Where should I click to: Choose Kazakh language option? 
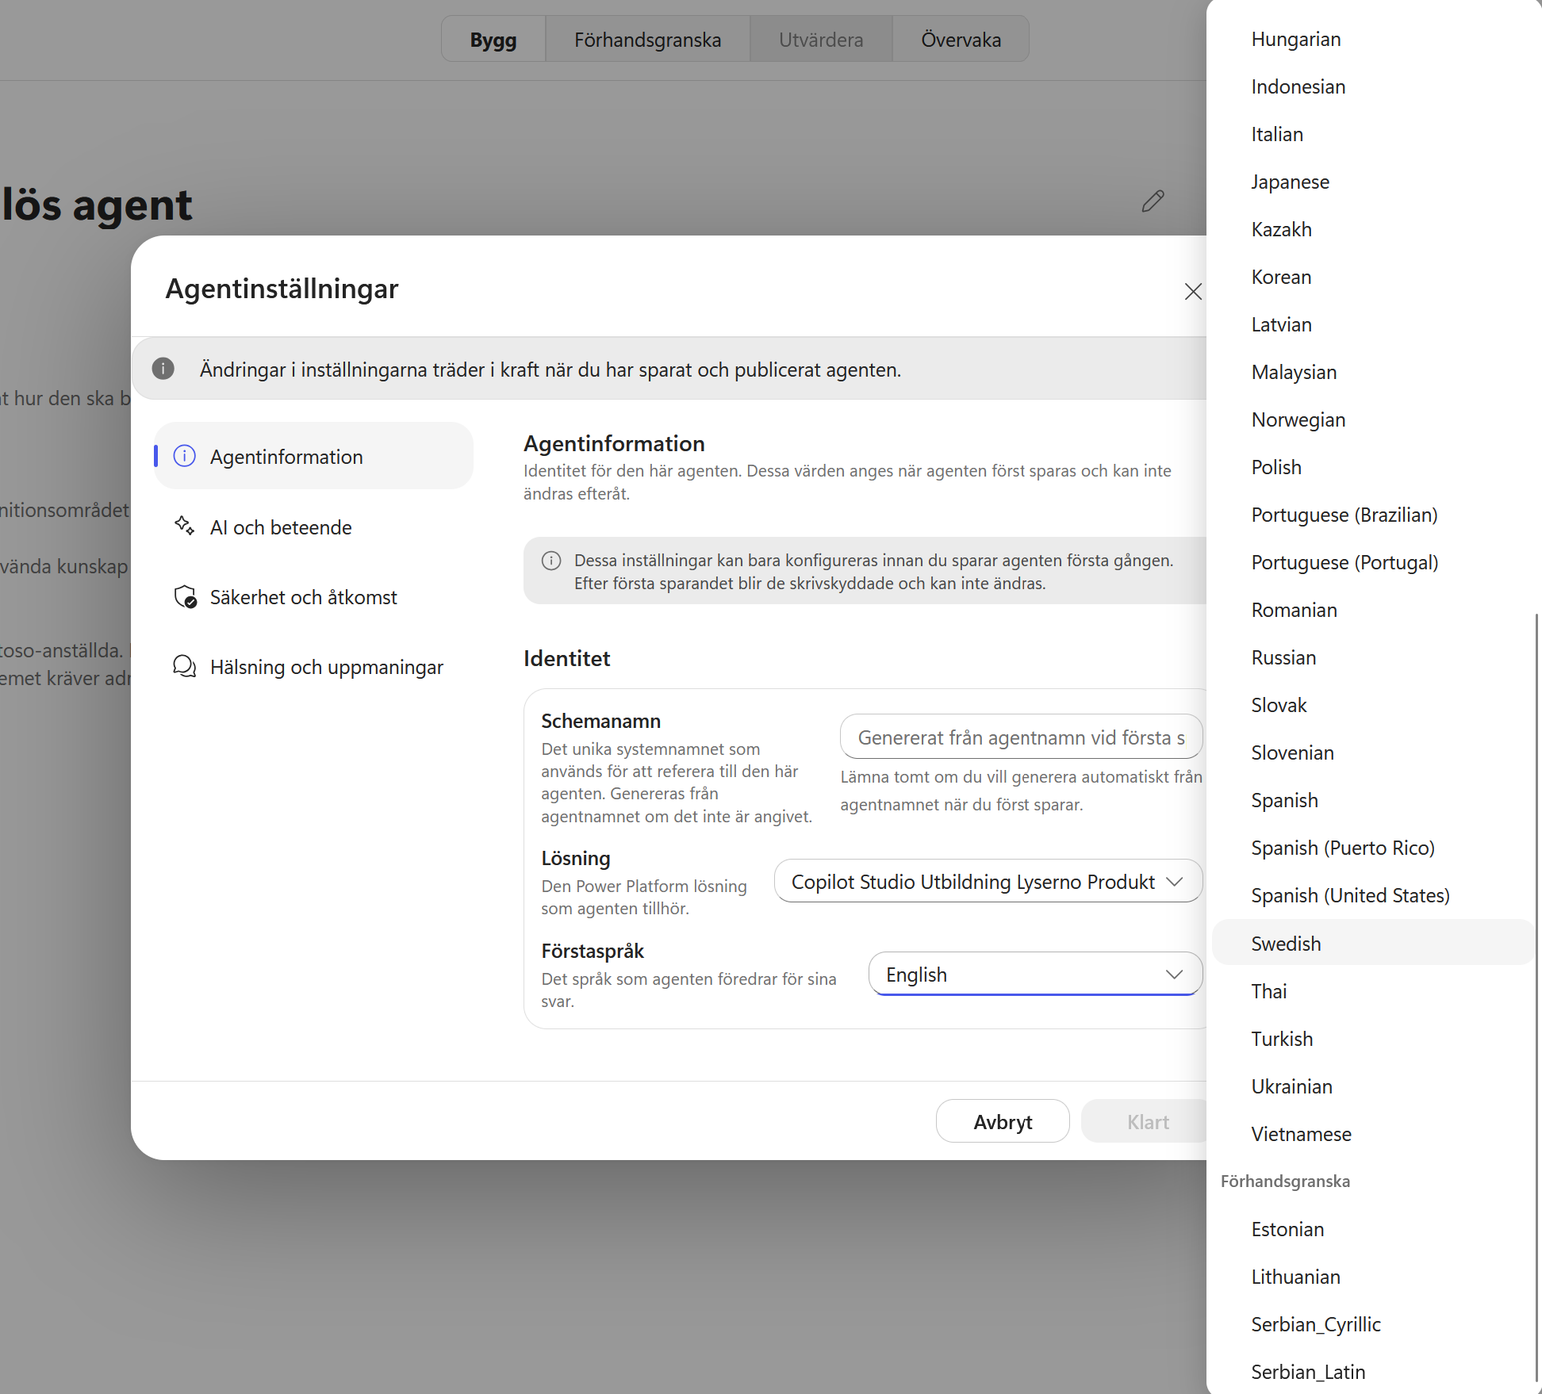click(x=1372, y=229)
